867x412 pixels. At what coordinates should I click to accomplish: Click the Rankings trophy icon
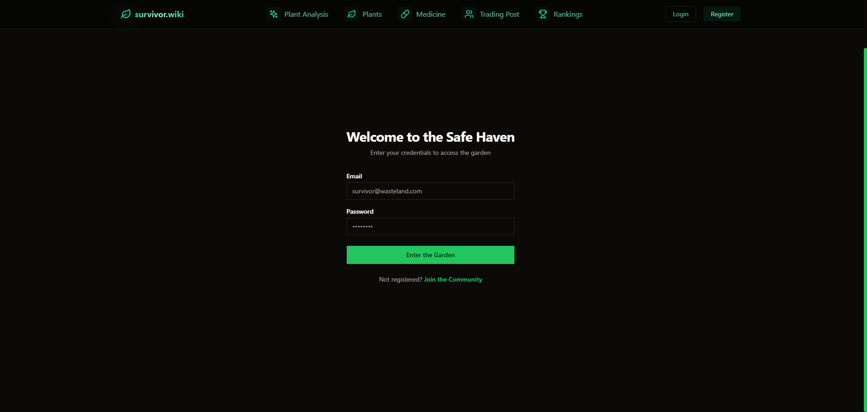(543, 14)
